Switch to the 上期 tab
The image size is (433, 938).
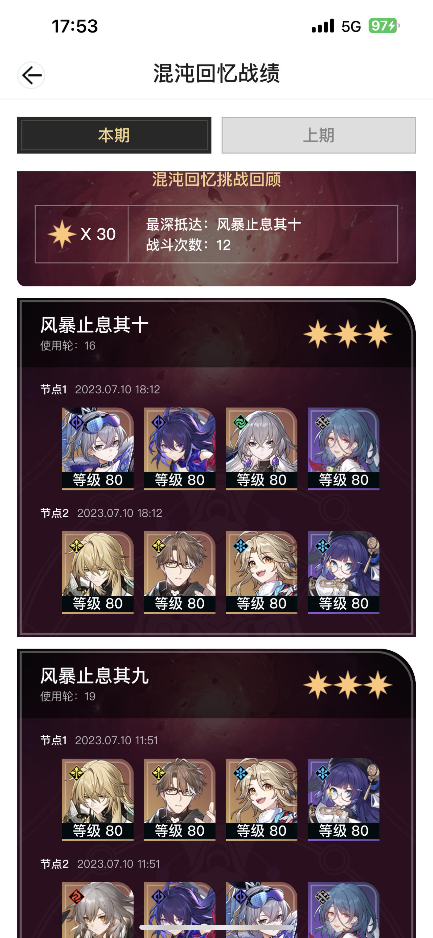pyautogui.click(x=318, y=135)
